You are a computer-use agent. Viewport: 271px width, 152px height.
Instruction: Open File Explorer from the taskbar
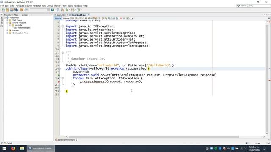pos(22,148)
